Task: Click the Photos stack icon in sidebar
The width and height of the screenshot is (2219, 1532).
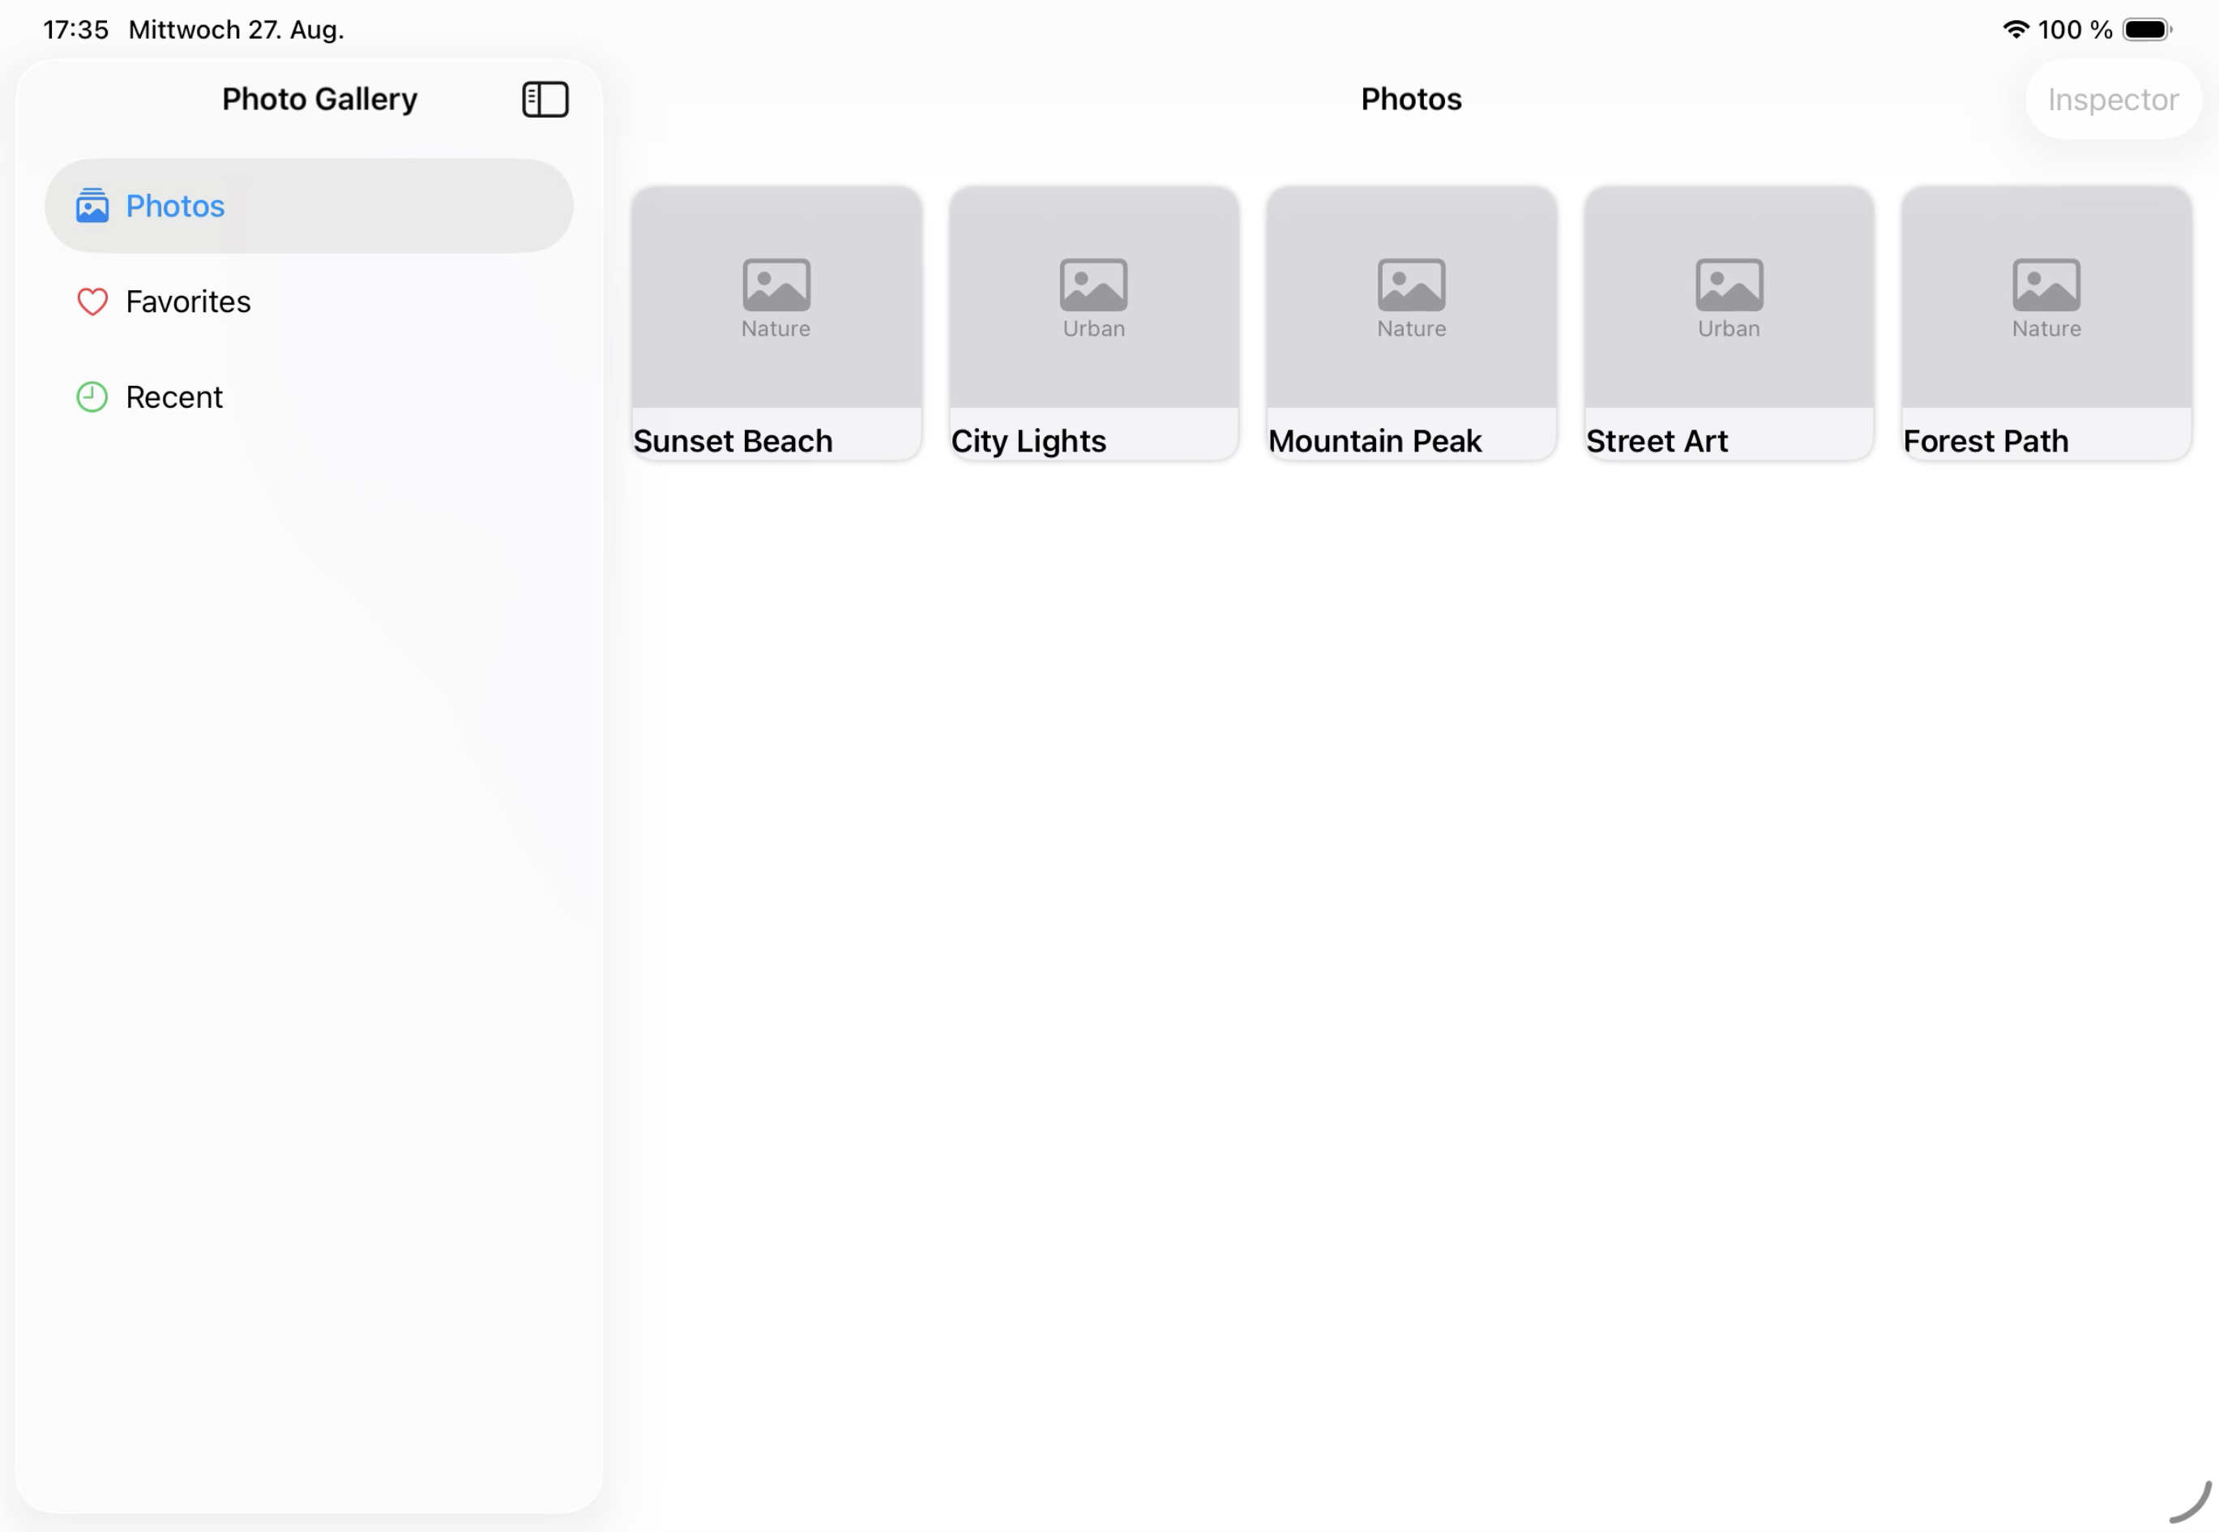Action: [92, 205]
